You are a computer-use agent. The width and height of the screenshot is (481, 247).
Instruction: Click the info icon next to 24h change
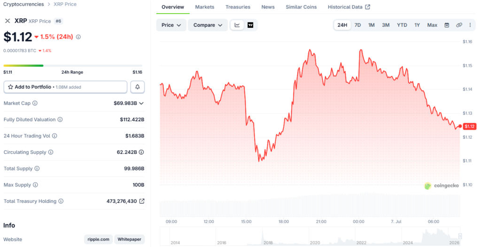pyautogui.click(x=78, y=37)
